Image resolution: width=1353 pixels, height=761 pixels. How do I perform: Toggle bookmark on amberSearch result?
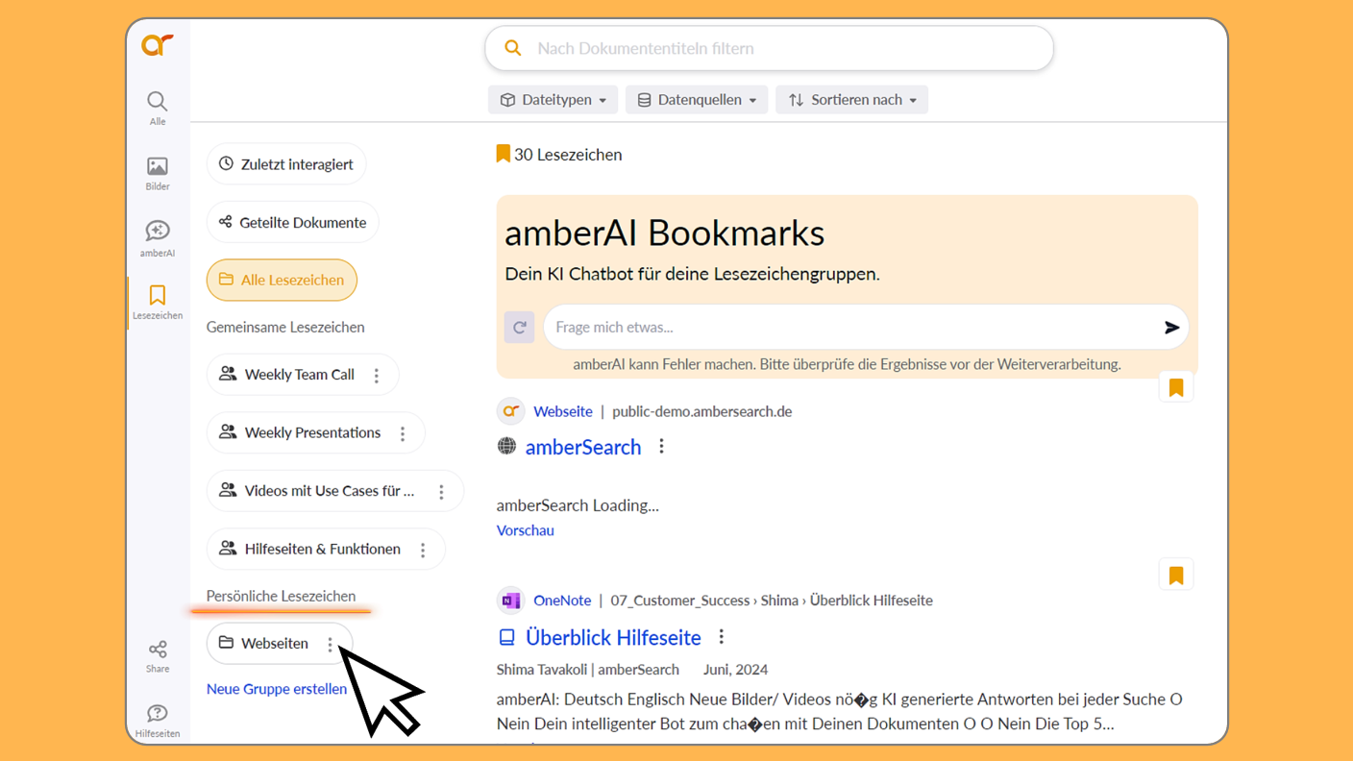coord(1176,388)
